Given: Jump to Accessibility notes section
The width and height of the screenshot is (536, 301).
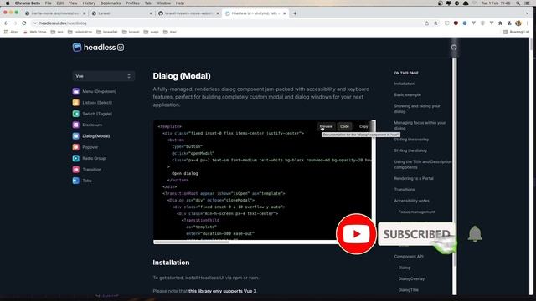Looking at the screenshot, I should tap(411, 201).
